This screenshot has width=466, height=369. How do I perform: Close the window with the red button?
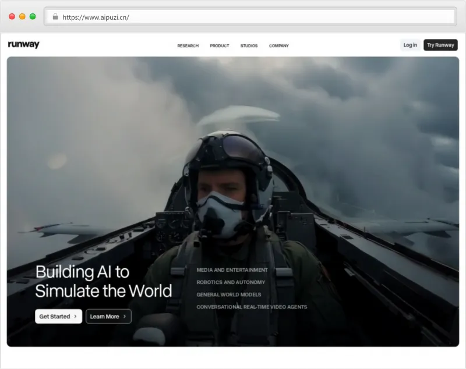click(12, 17)
